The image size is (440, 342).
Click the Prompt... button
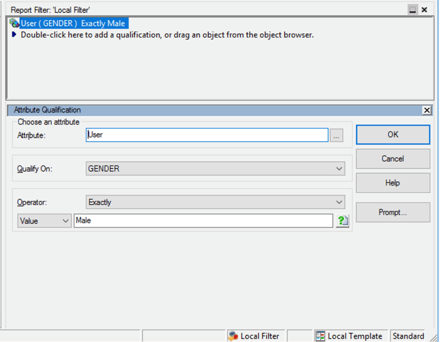click(x=392, y=212)
